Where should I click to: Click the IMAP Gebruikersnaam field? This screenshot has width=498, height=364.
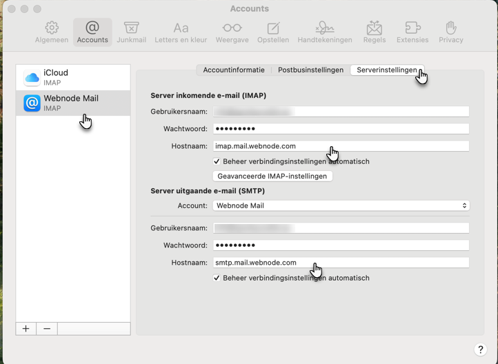tap(341, 112)
